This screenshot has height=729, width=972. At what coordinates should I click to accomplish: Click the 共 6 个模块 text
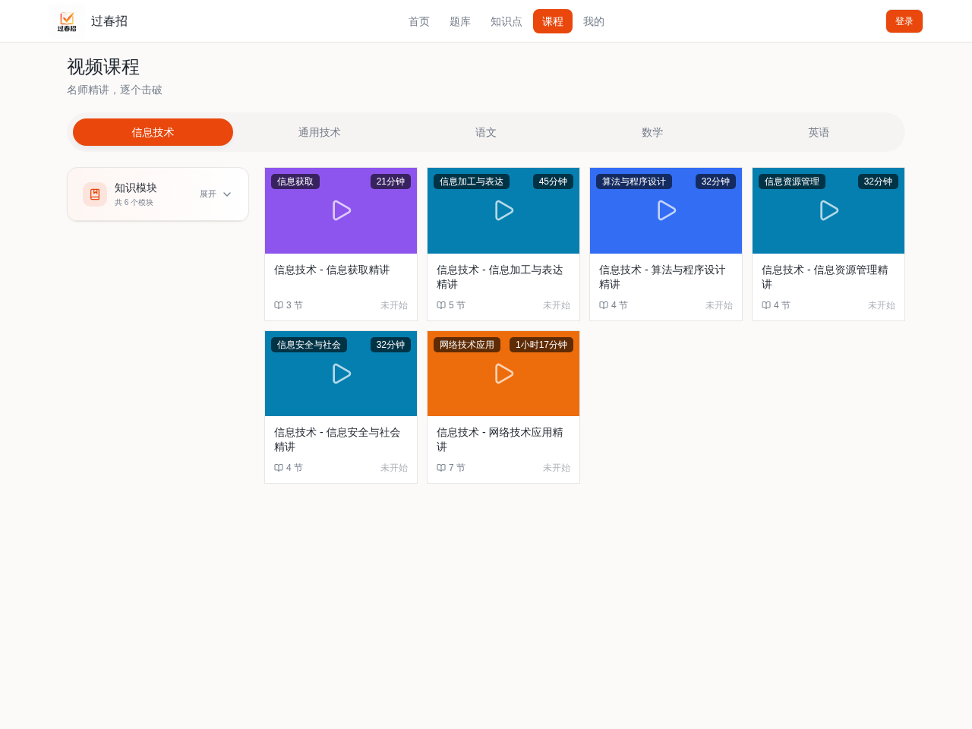pyautogui.click(x=134, y=203)
